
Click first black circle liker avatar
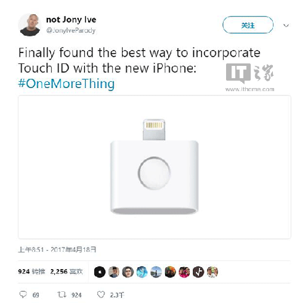pos(100,272)
